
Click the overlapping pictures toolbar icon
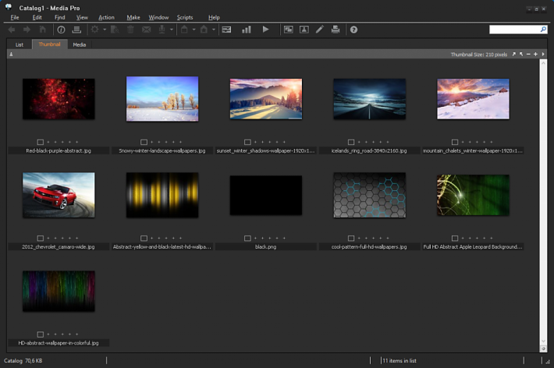288,30
